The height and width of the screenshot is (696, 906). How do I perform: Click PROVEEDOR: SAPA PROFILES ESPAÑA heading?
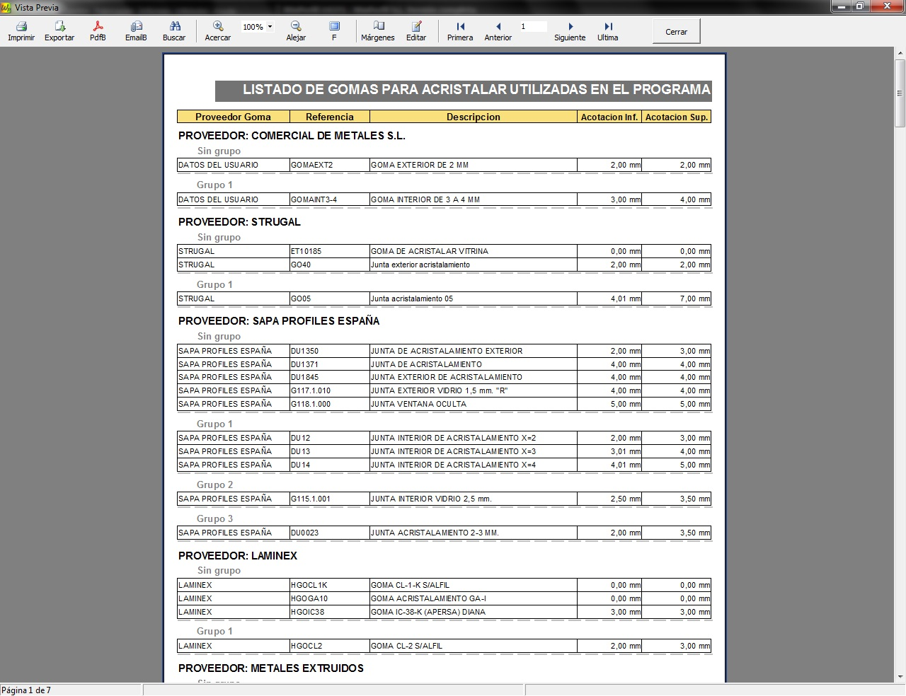(279, 321)
